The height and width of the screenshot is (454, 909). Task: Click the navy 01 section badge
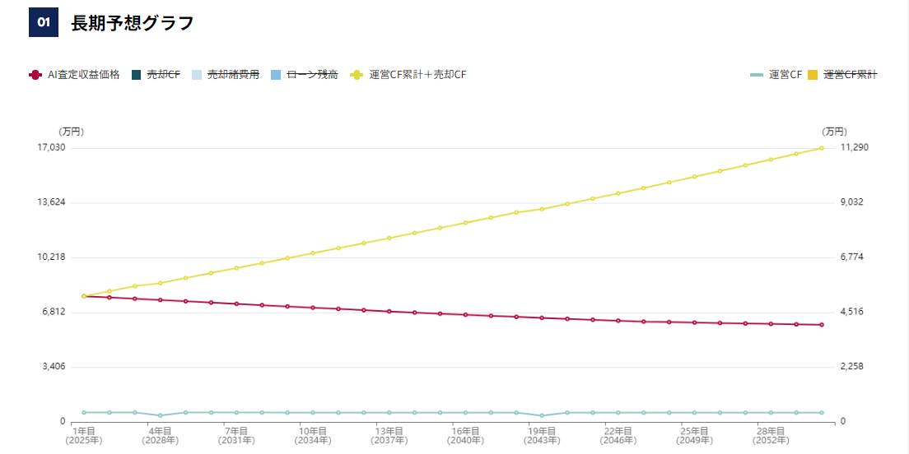(43, 23)
